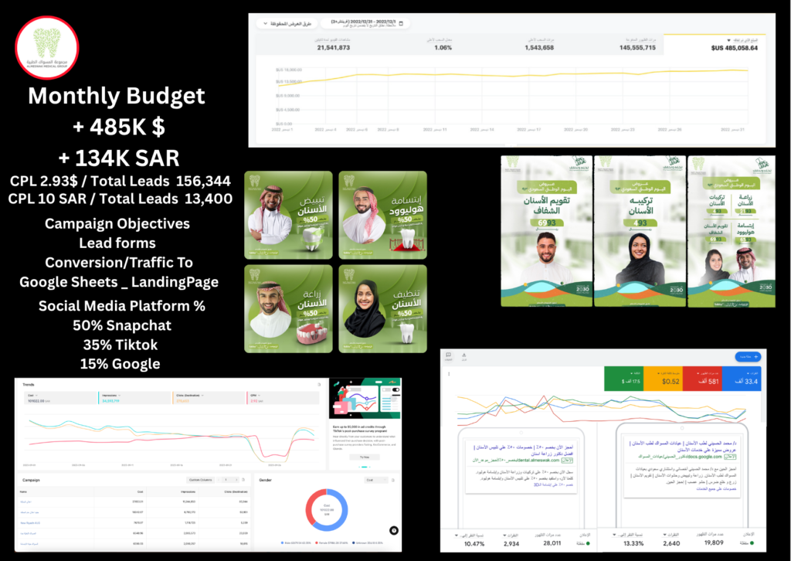791x561 pixels.
Task: Click the blue new campaign button
Action: [x=746, y=356]
